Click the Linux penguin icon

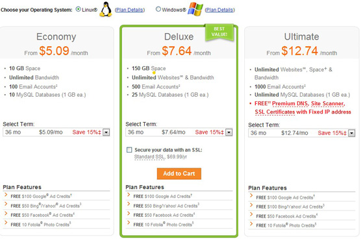coord(106,9)
